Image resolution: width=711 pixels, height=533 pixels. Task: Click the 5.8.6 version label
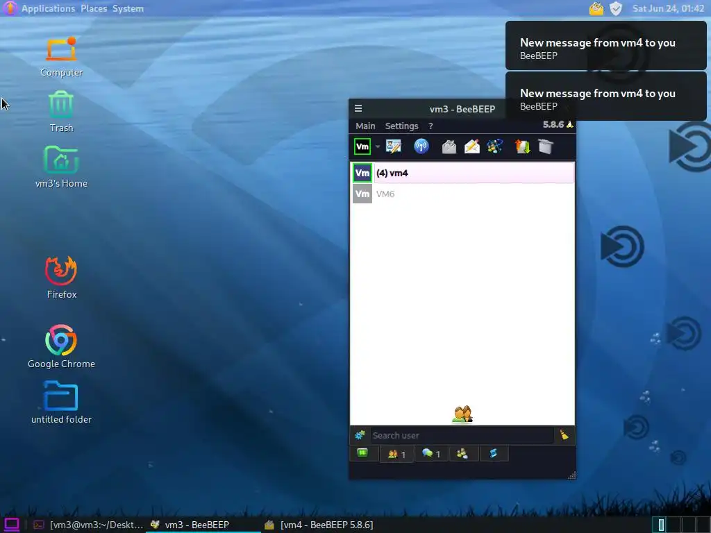(x=553, y=124)
